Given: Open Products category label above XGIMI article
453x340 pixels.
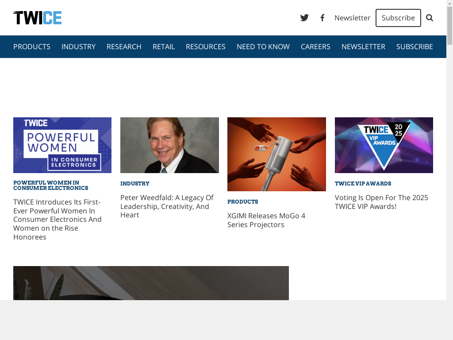Looking at the screenshot, I should [x=243, y=202].
